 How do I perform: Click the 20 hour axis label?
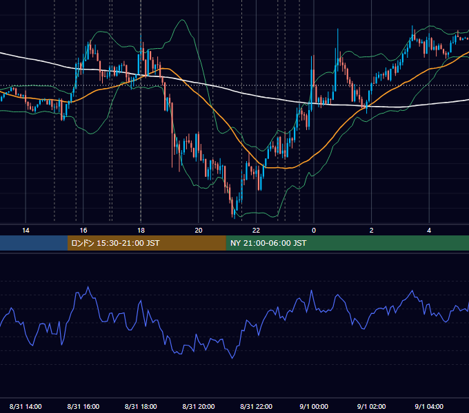tap(199, 231)
